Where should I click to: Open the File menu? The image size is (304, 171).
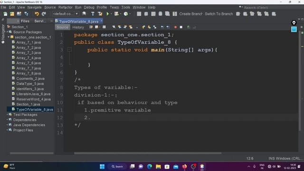coord(3,7)
